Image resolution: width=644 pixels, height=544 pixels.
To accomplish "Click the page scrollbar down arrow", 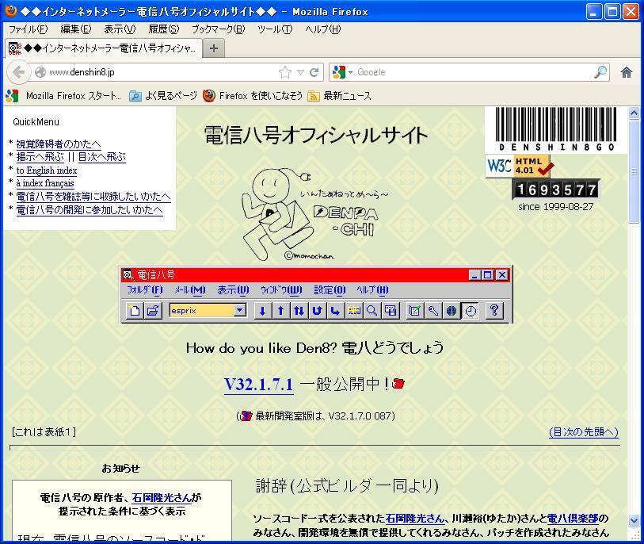I will click(x=634, y=520).
